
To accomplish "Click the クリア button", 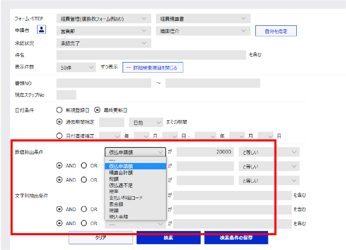I will coord(101,237).
